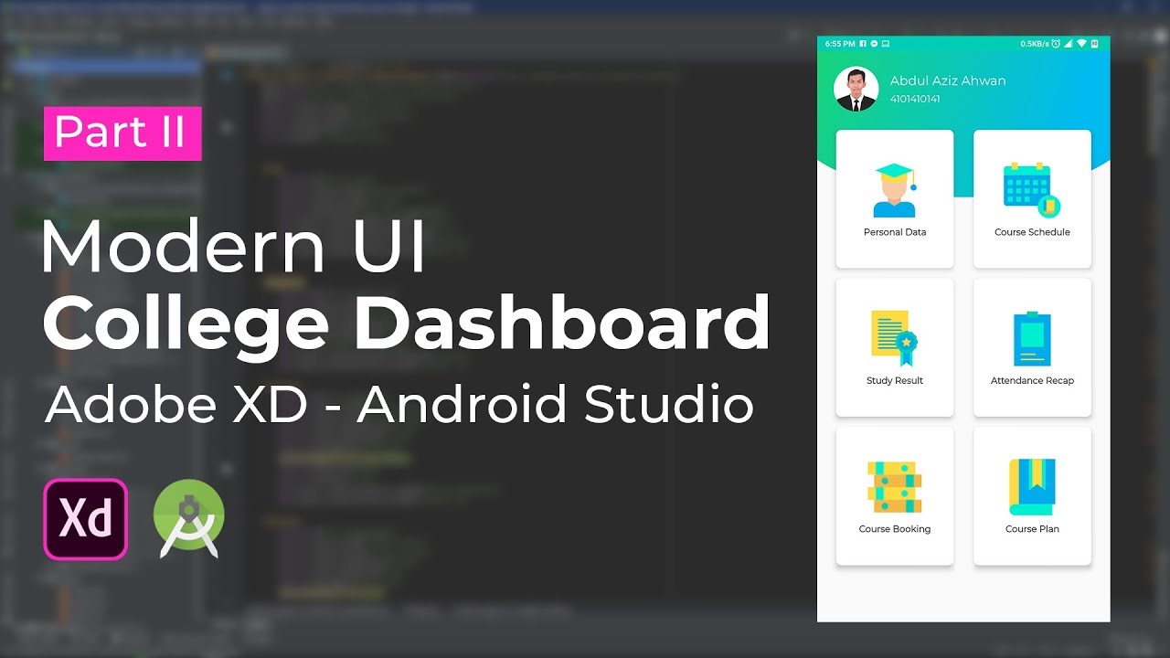Click the Part II pink label

[122, 133]
